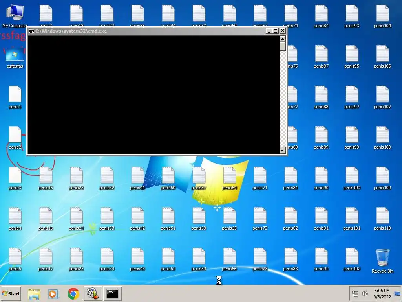Minimize the cmd.exe window
The height and width of the screenshot is (302, 402).
pyautogui.click(x=269, y=31)
